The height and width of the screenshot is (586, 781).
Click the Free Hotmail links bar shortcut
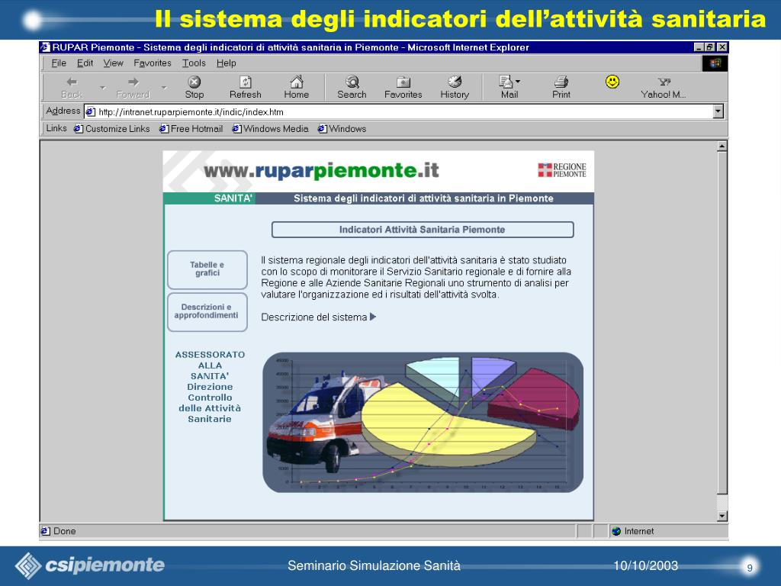[x=191, y=129]
